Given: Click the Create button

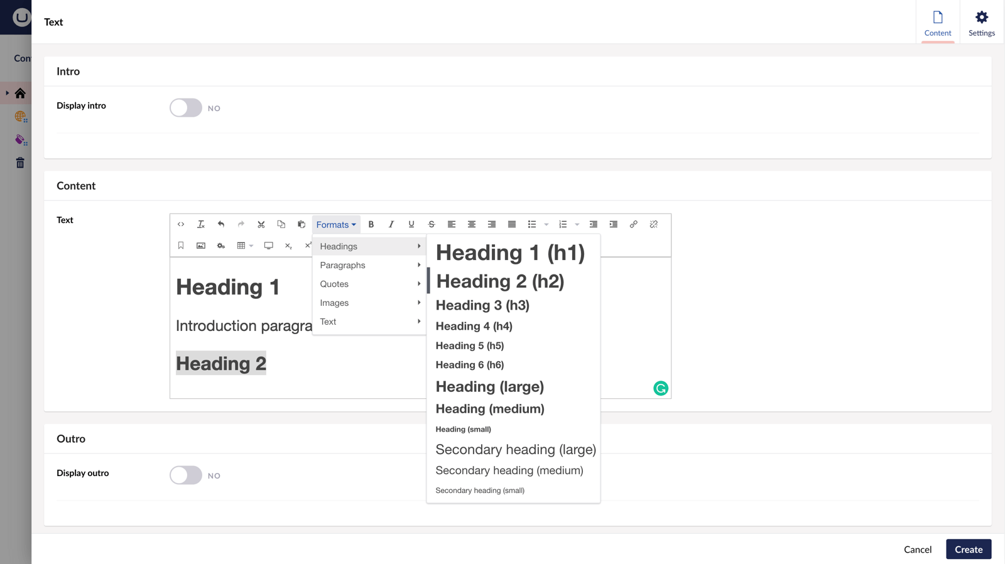Looking at the screenshot, I should click(968, 550).
